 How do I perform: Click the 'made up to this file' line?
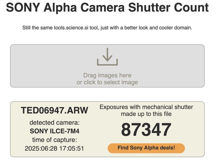coord(146,114)
